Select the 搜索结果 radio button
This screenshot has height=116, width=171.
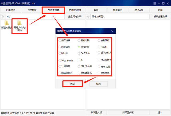99,73
